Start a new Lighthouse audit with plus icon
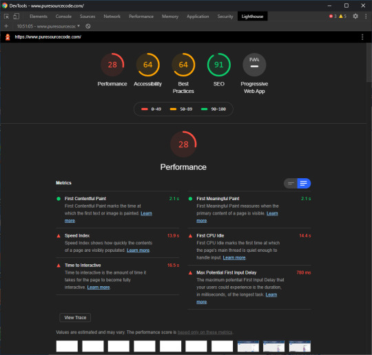The height and width of the screenshot is (355, 372). pyautogui.click(x=6, y=26)
